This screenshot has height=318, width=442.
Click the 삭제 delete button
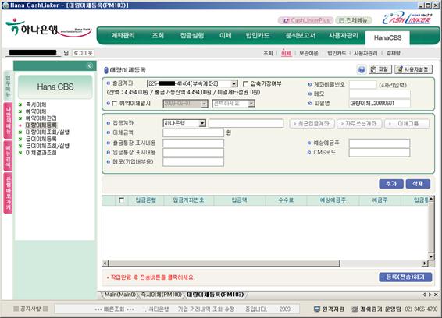418,184
